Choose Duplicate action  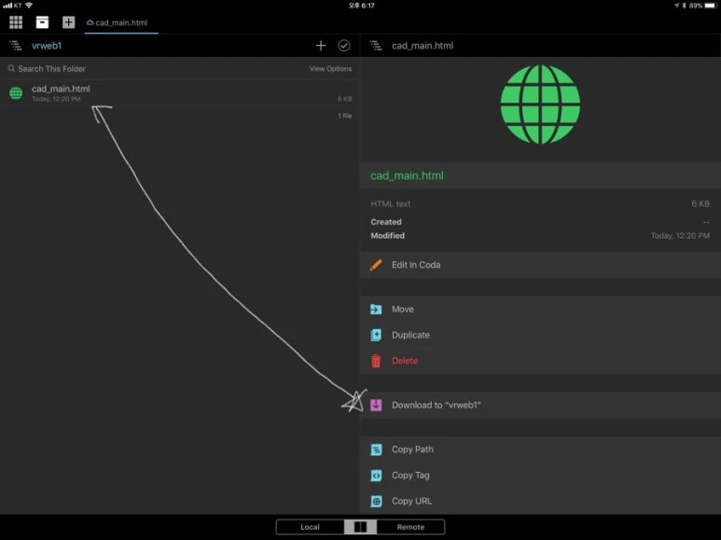[x=540, y=335]
